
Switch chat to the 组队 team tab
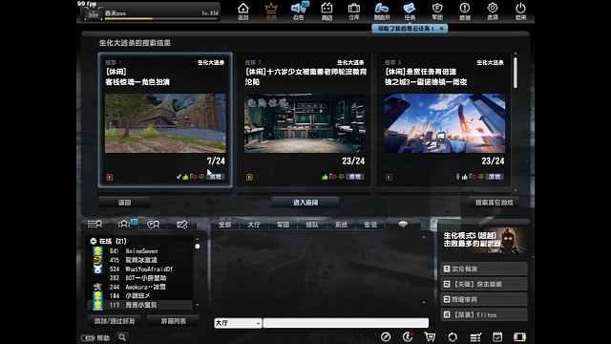[x=312, y=225]
